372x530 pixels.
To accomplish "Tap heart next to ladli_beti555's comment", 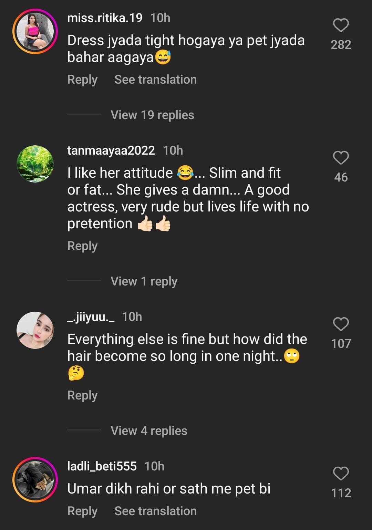I will (x=341, y=474).
